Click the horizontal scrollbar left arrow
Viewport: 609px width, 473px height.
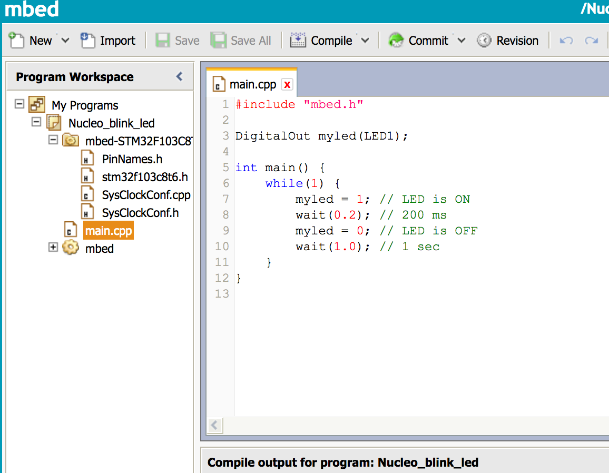click(214, 425)
